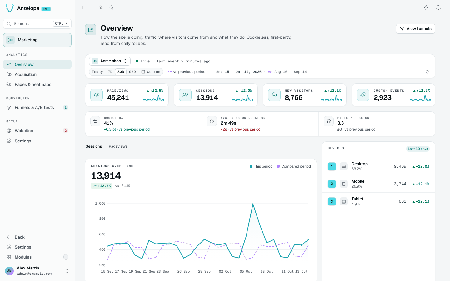Star this page as favorite
This screenshot has height=281, width=450.
111,7
